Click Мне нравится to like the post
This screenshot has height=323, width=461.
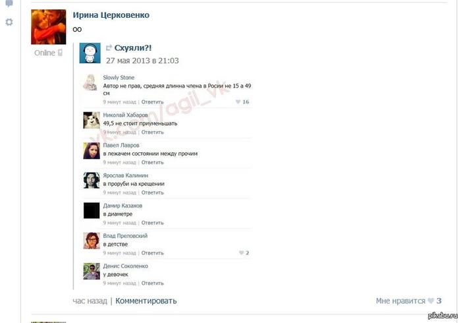point(400,301)
